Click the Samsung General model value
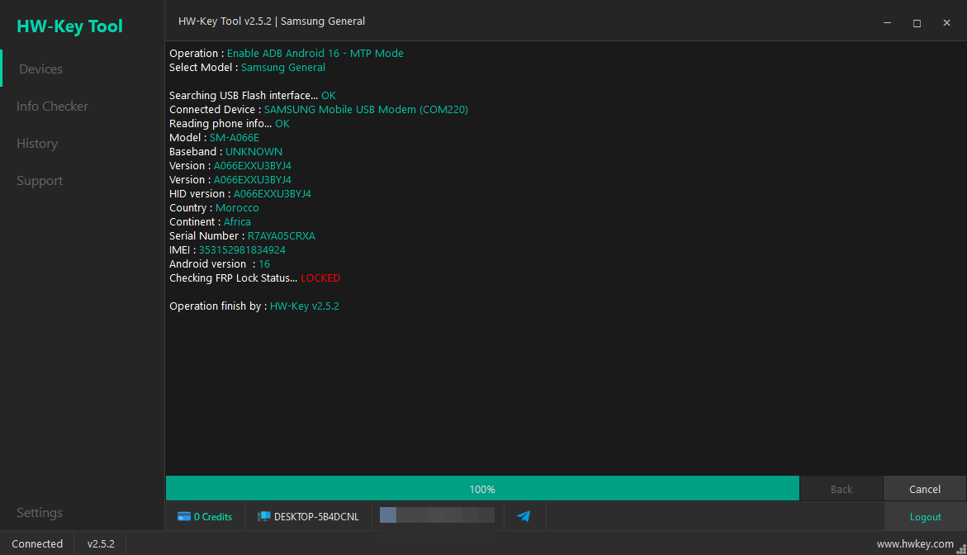This screenshot has height=555, width=967. point(283,67)
